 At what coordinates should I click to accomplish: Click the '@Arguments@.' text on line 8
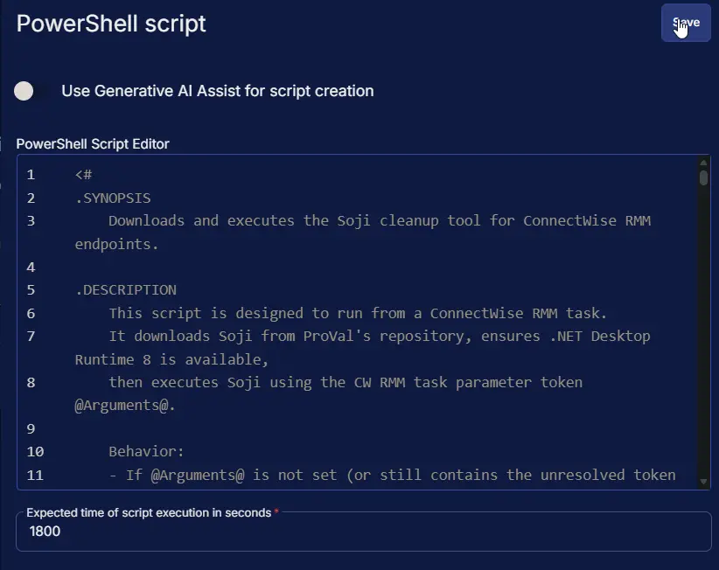coord(125,406)
